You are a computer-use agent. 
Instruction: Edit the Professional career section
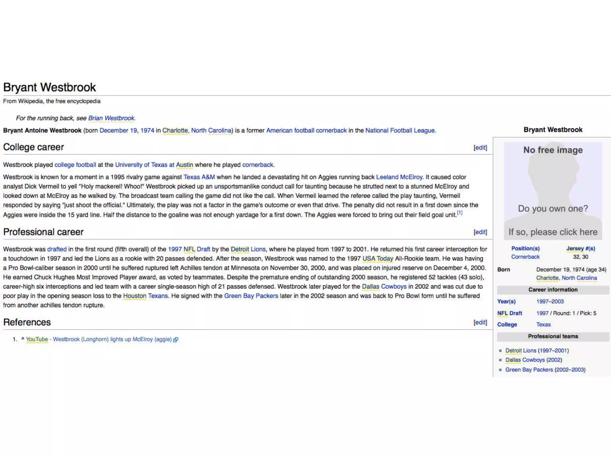[x=480, y=232]
